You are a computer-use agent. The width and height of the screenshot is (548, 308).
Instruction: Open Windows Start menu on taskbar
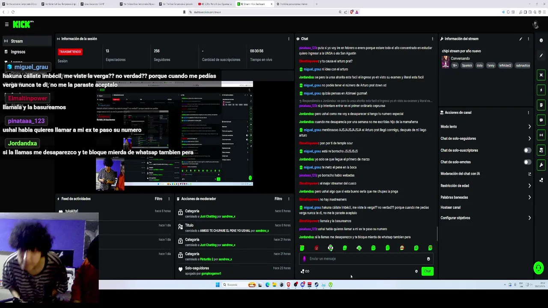[217, 285]
